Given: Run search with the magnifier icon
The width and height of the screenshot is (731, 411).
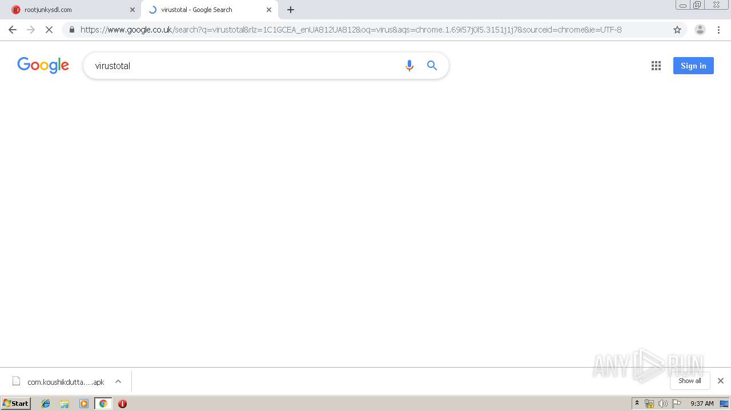Looking at the screenshot, I should (x=432, y=66).
